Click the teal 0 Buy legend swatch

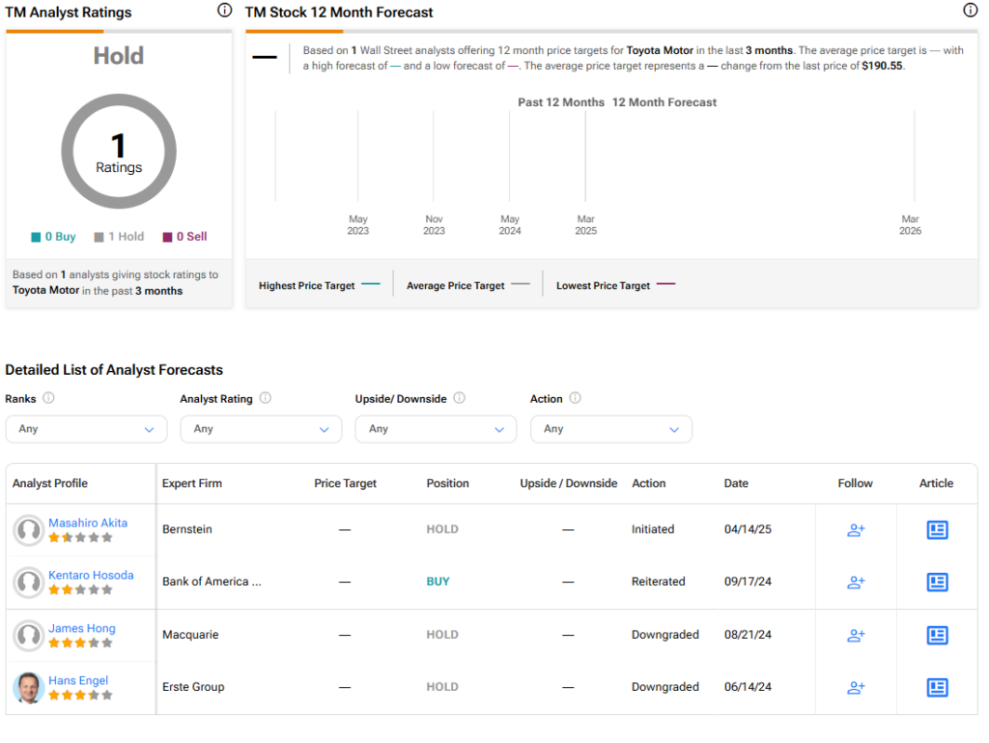[x=36, y=237]
